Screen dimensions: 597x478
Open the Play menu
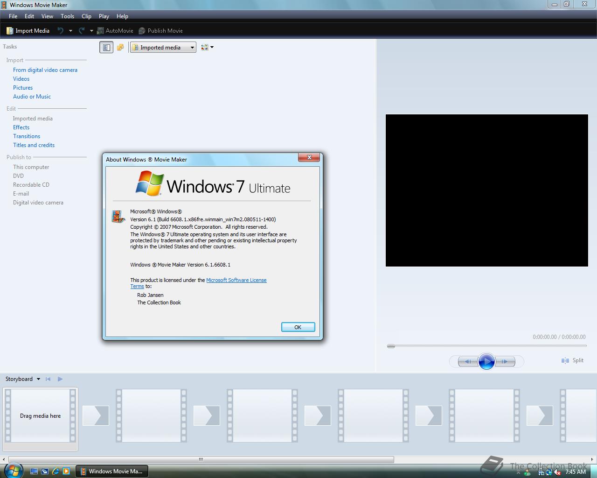104,16
